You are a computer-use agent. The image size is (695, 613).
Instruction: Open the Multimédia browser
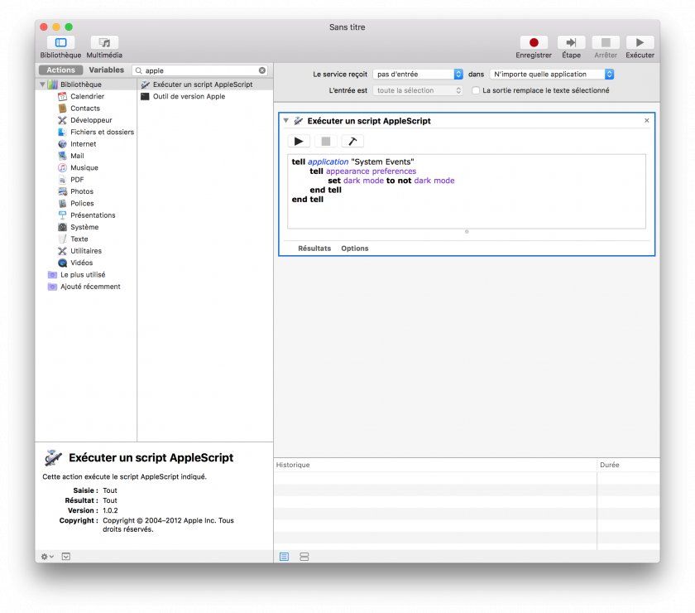[x=104, y=42]
